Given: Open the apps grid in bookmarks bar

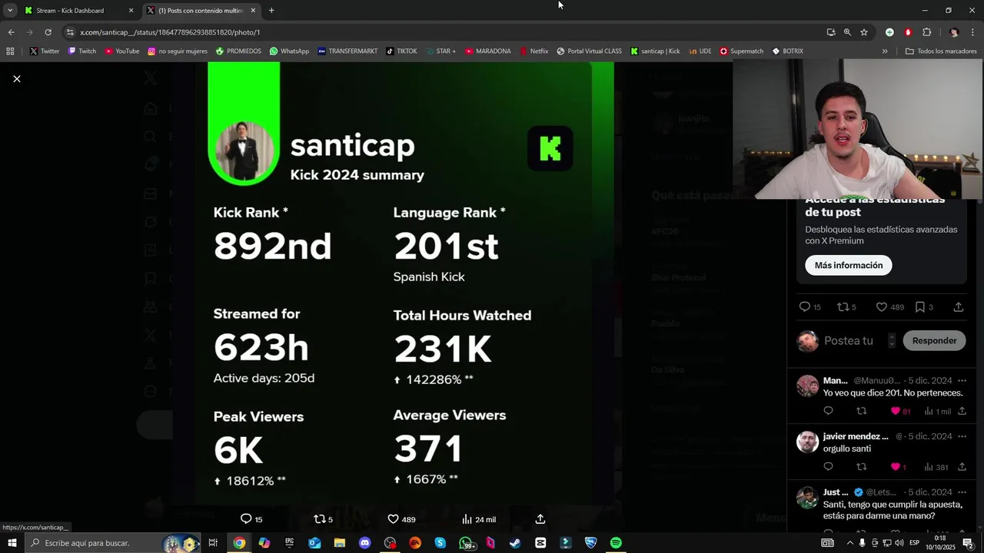Looking at the screenshot, I should [x=10, y=51].
